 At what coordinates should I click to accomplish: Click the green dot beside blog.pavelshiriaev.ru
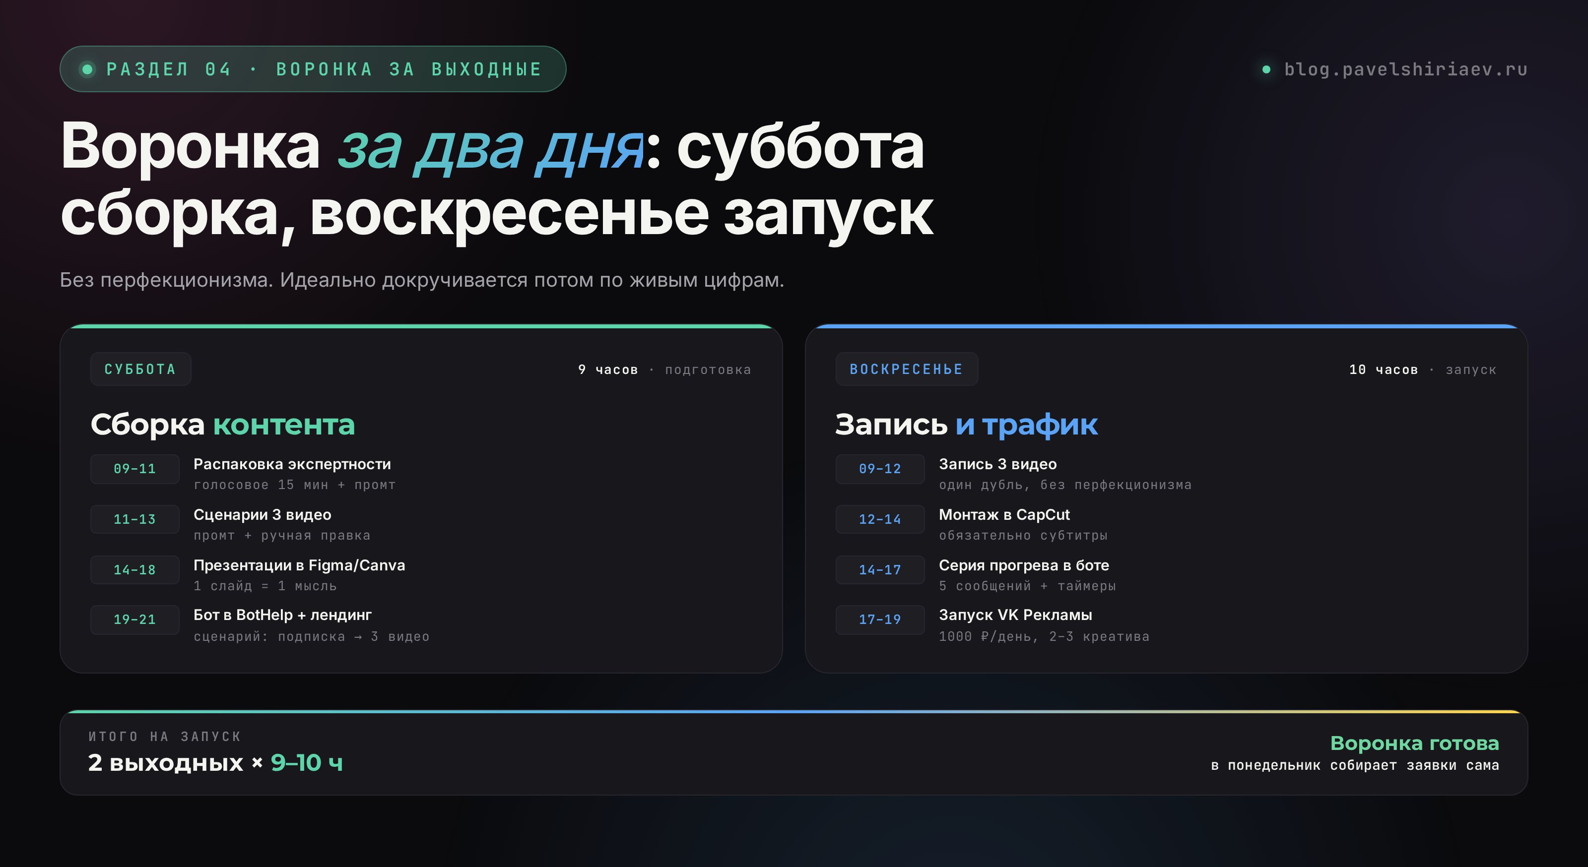(x=1266, y=69)
